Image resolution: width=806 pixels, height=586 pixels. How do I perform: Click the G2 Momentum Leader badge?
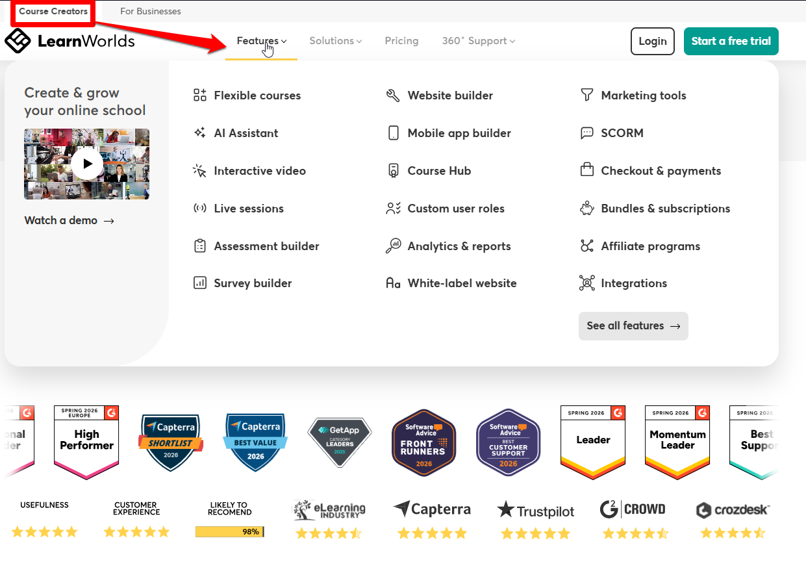[x=677, y=442]
